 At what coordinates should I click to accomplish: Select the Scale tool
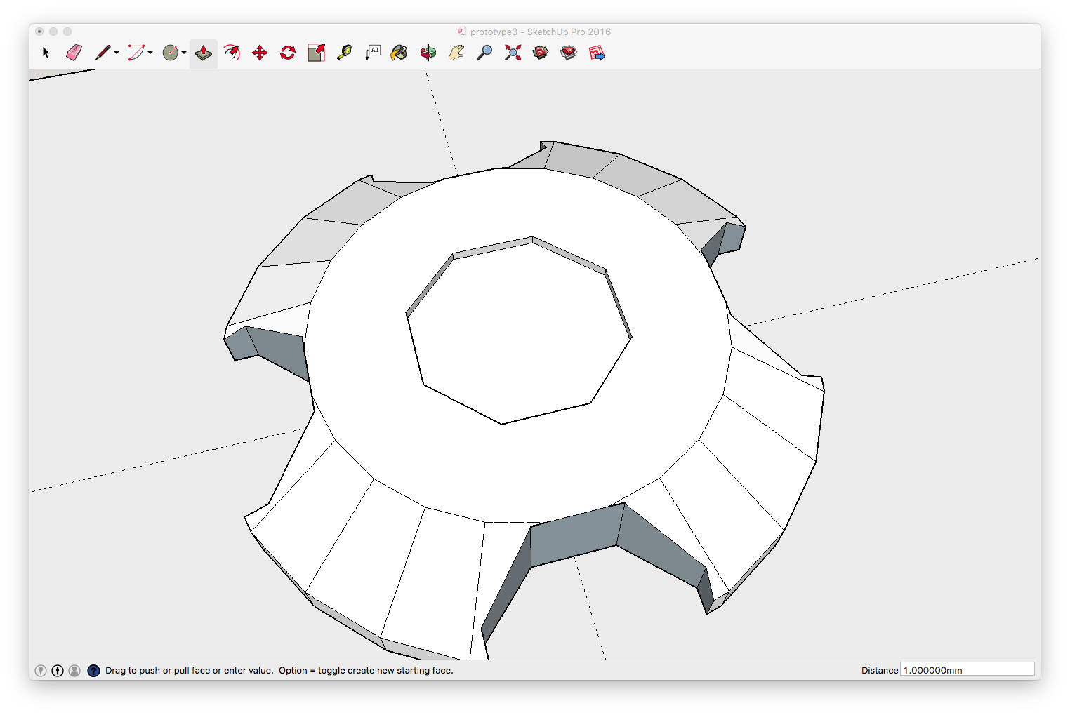316,53
